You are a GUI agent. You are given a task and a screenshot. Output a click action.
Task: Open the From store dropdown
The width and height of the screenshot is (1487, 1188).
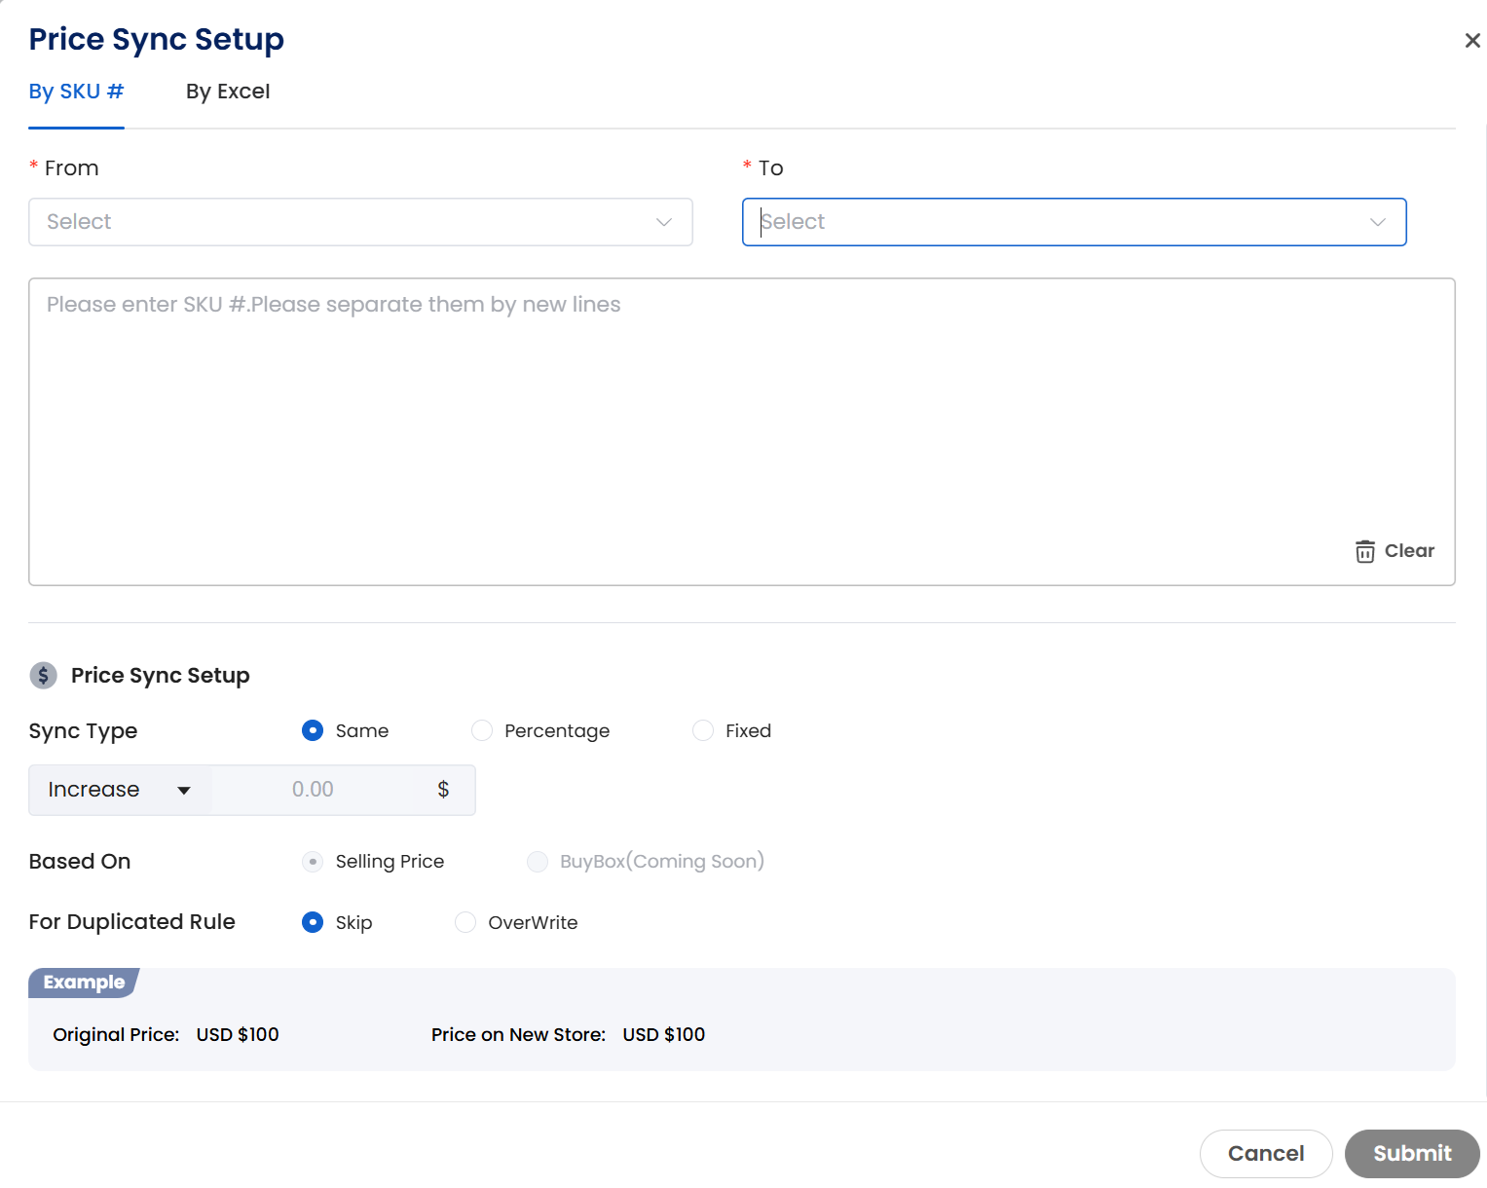[x=360, y=222]
